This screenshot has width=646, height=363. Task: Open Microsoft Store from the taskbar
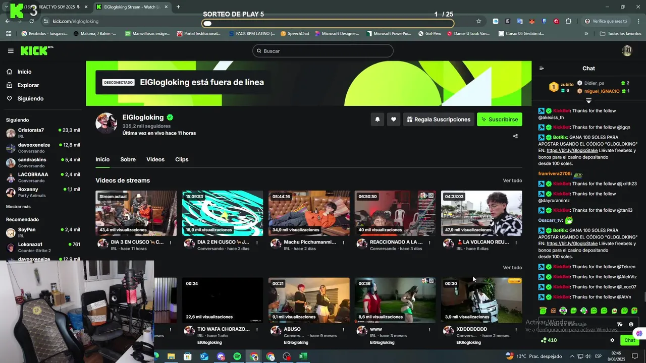click(188, 356)
